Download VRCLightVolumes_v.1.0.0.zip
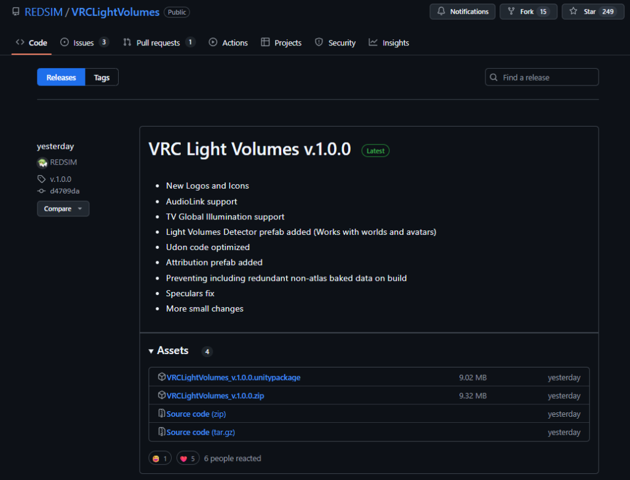 215,396
